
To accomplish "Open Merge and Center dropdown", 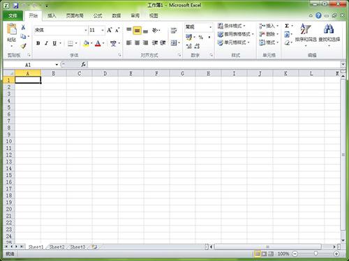I will click(179, 43).
